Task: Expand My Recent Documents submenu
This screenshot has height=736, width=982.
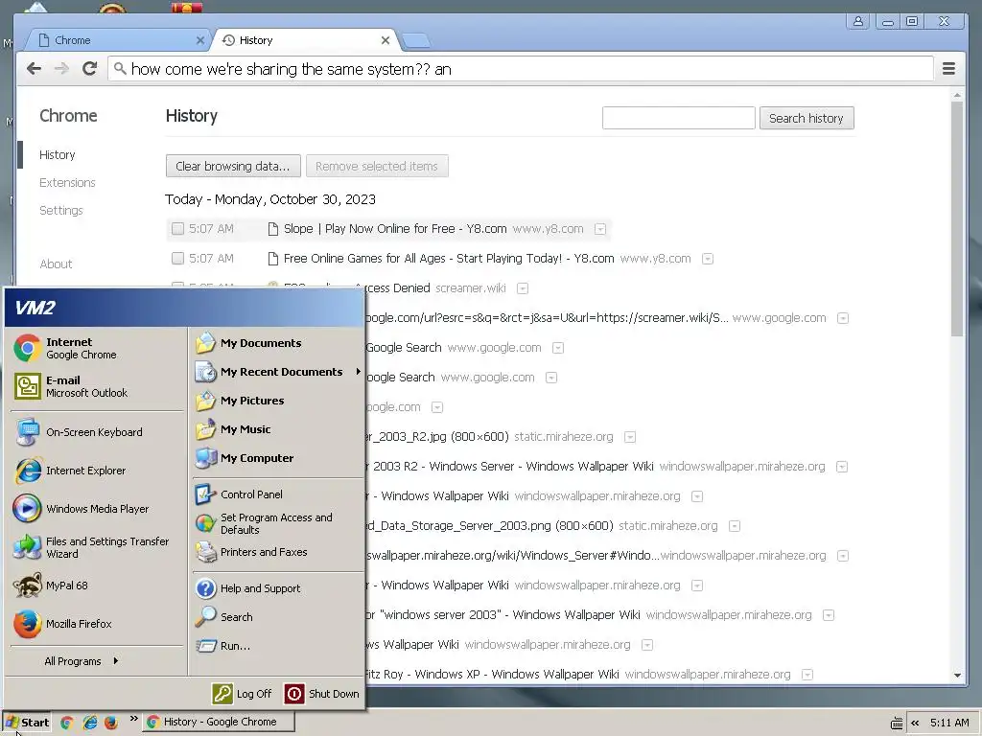Action: 277,372
